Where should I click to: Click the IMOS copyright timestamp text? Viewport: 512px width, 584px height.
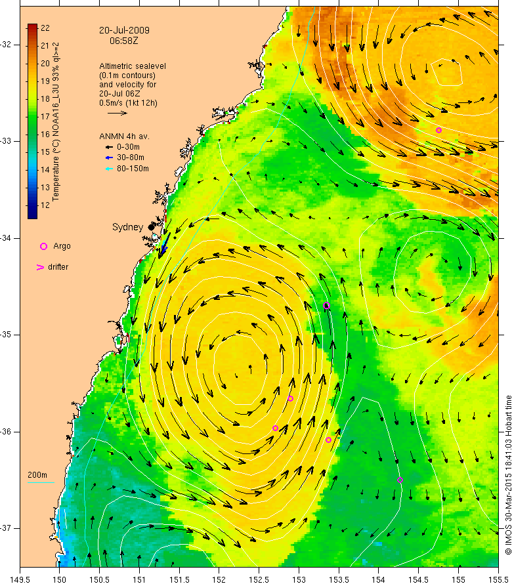[508, 475]
